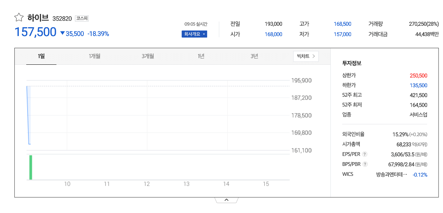Switch to the 3년 chart tab
Screen dimensions: 443x213
254,56
